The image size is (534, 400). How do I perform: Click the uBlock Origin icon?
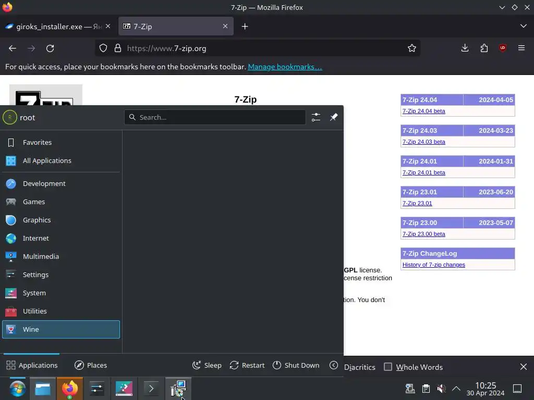click(503, 48)
